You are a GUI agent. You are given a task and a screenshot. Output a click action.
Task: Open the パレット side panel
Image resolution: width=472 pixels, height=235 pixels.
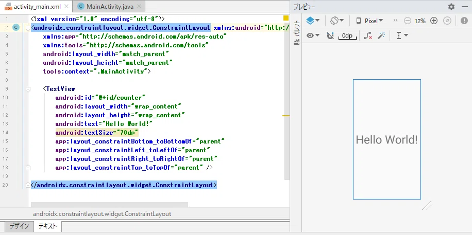point(297,32)
